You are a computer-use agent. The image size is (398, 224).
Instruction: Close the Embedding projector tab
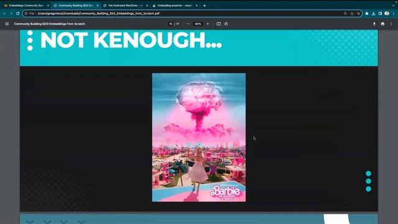click(x=197, y=6)
